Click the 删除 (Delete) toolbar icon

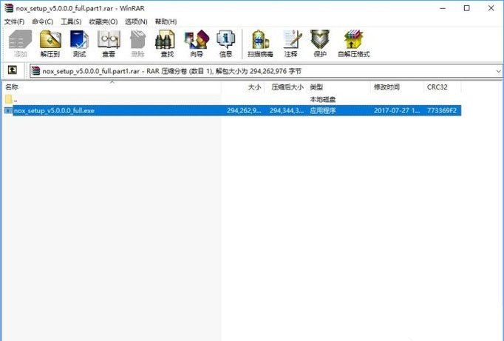tap(138, 44)
